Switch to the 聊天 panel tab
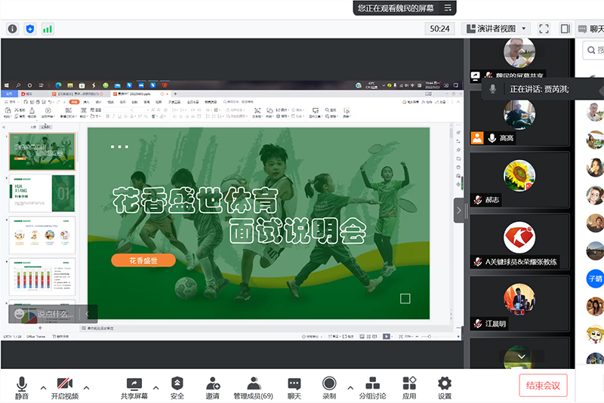This screenshot has width=604, height=403. 591,29
